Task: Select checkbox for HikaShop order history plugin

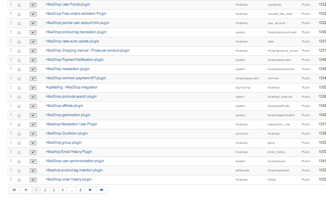Action: tap(19, 180)
